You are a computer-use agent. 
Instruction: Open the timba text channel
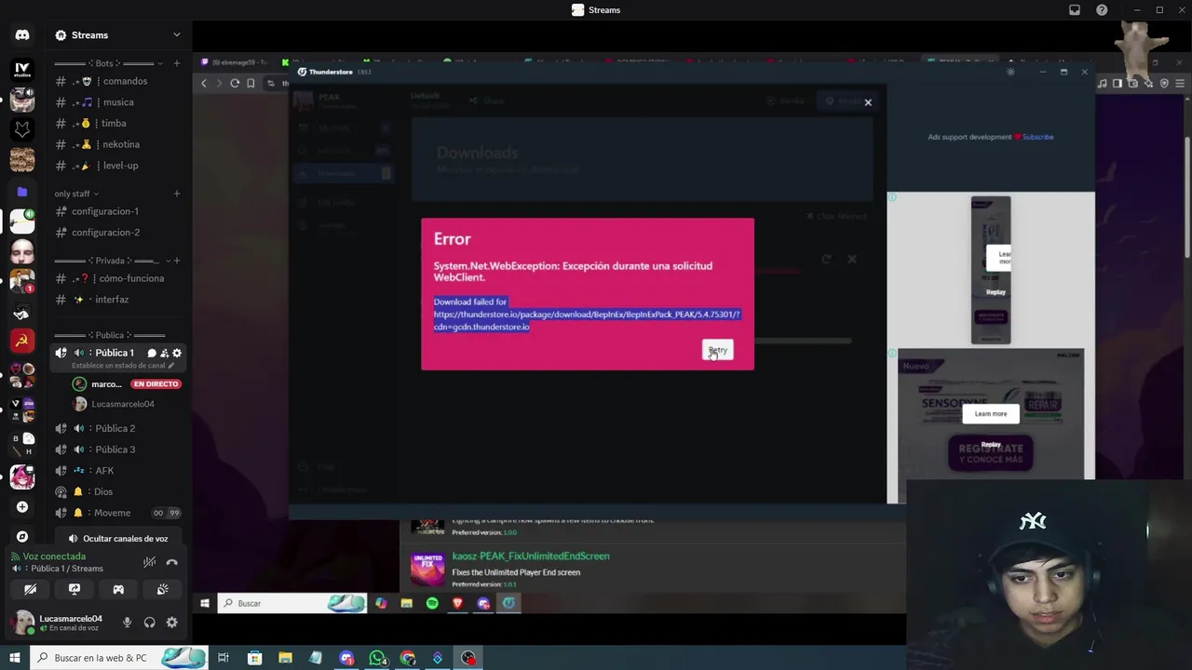[117, 123]
